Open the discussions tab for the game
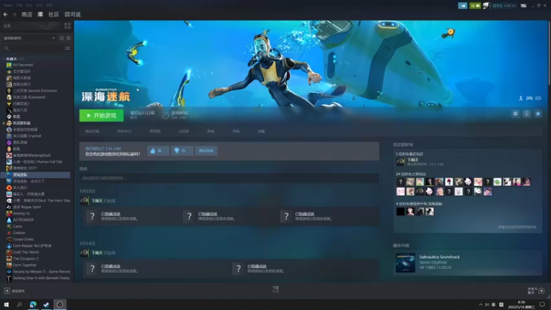Image resolution: width=551 pixels, height=310 pixels. [x=183, y=131]
